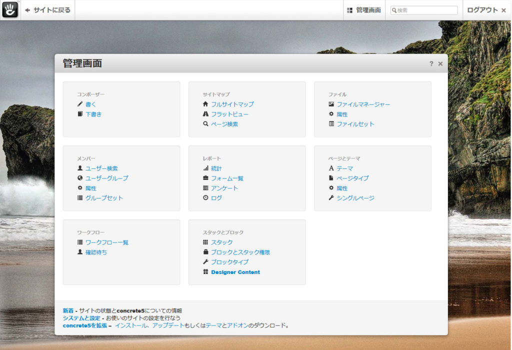Screen dimensions: 512x350
Task: Go back via サイトに戻る
Action: [48, 10]
